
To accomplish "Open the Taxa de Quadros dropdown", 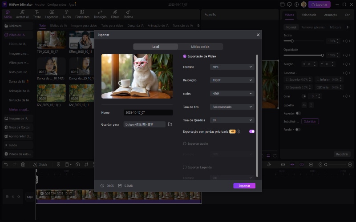I will pos(232,120).
